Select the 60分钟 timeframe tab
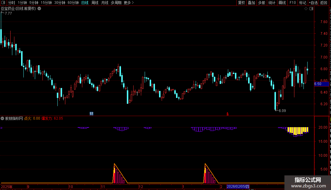This screenshot has height=190, width=331. [x=73, y=3]
